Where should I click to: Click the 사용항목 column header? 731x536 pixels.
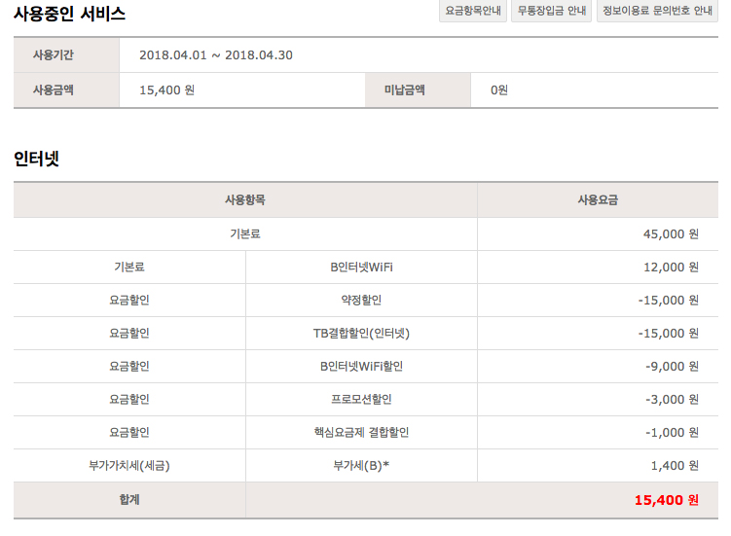(245, 200)
